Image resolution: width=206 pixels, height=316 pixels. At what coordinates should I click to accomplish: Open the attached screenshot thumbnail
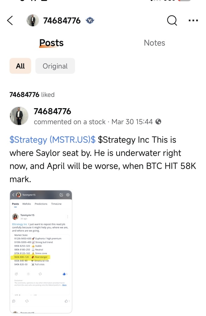(41, 252)
